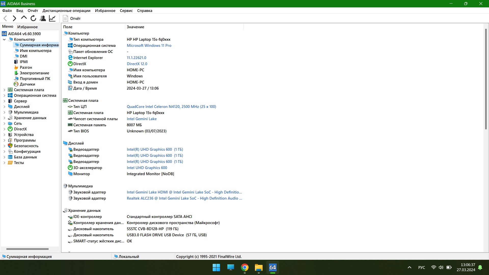Open the user manager toolbar icon

[x=43, y=18]
